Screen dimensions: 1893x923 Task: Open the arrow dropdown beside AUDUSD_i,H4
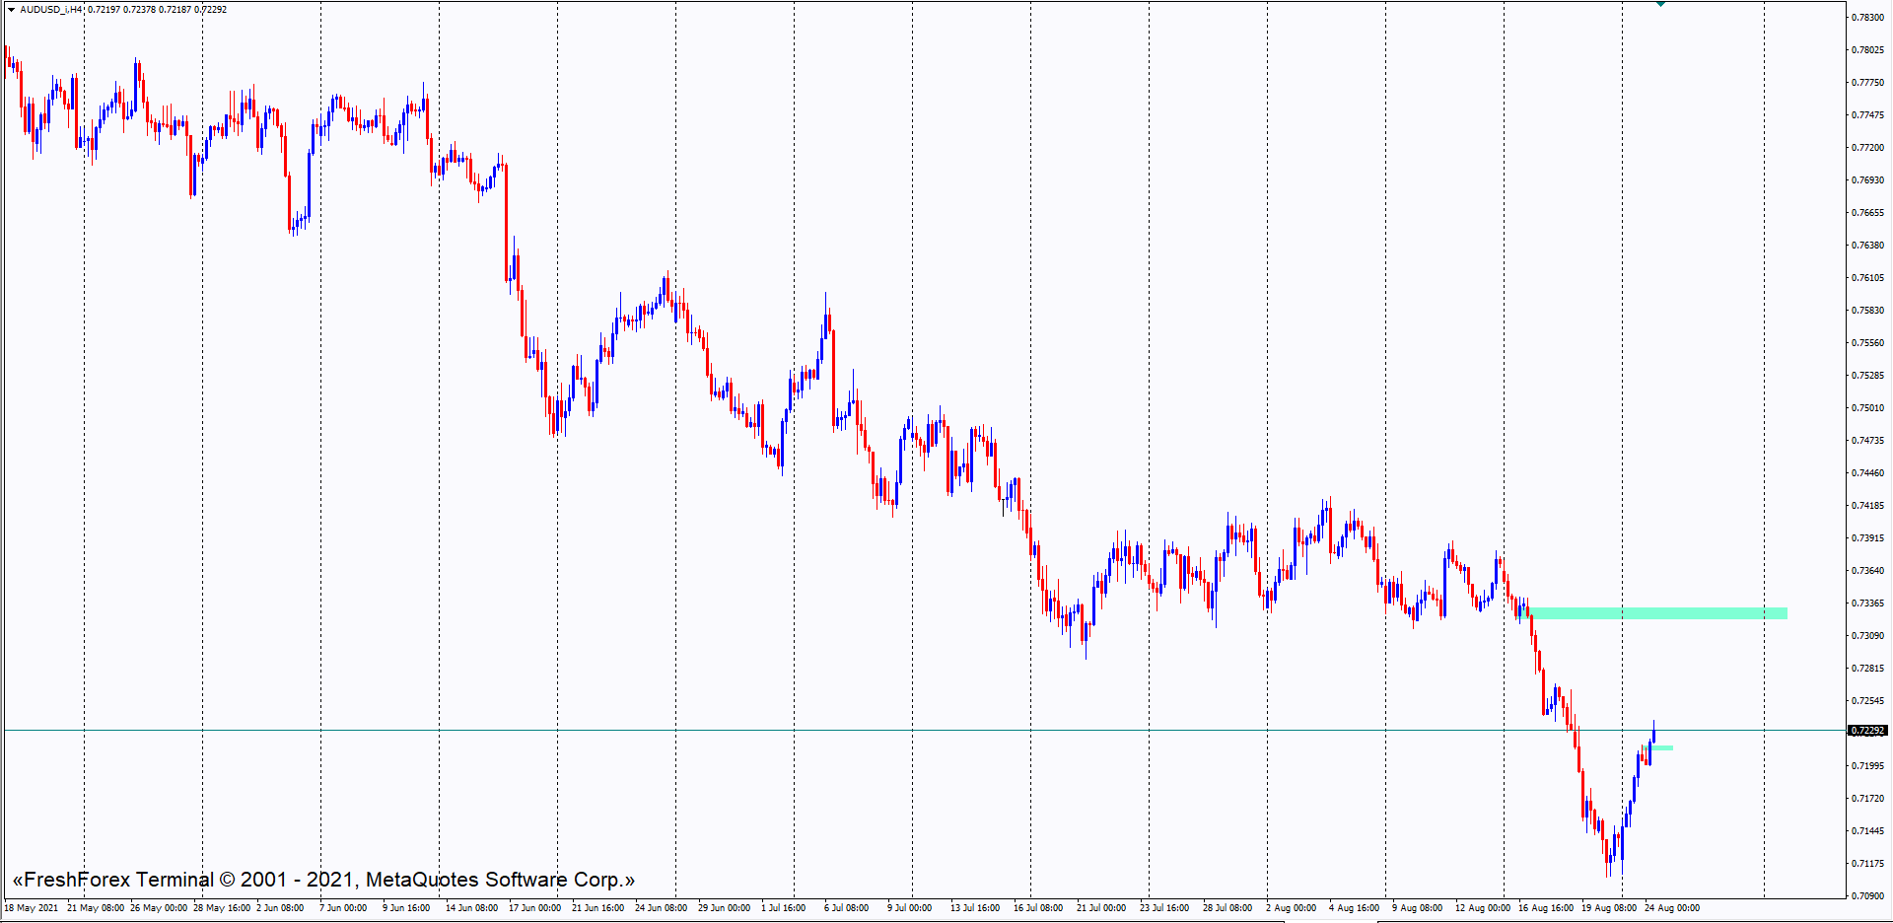[11, 10]
